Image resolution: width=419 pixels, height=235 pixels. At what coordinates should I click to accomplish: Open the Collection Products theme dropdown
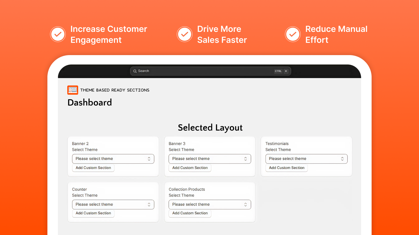[x=210, y=204]
